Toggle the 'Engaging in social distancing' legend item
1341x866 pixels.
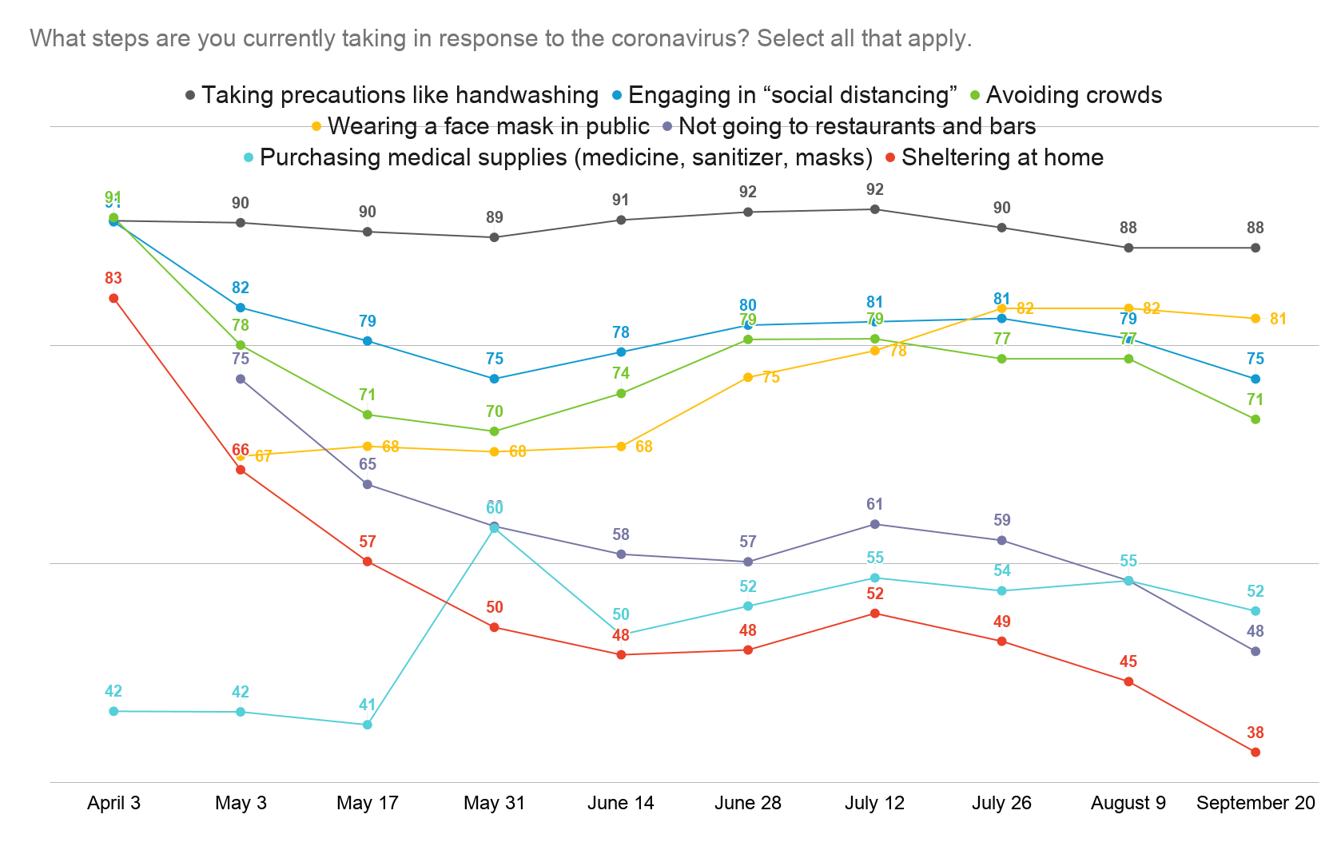tap(784, 95)
